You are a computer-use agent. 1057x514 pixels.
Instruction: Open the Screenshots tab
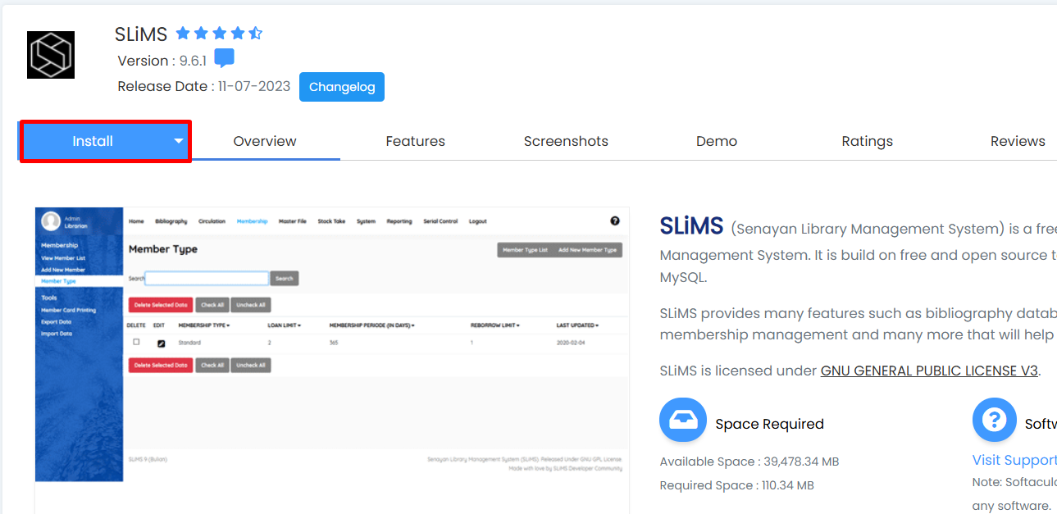(566, 141)
